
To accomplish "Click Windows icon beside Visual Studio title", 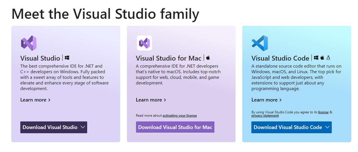I will [x=67, y=58].
